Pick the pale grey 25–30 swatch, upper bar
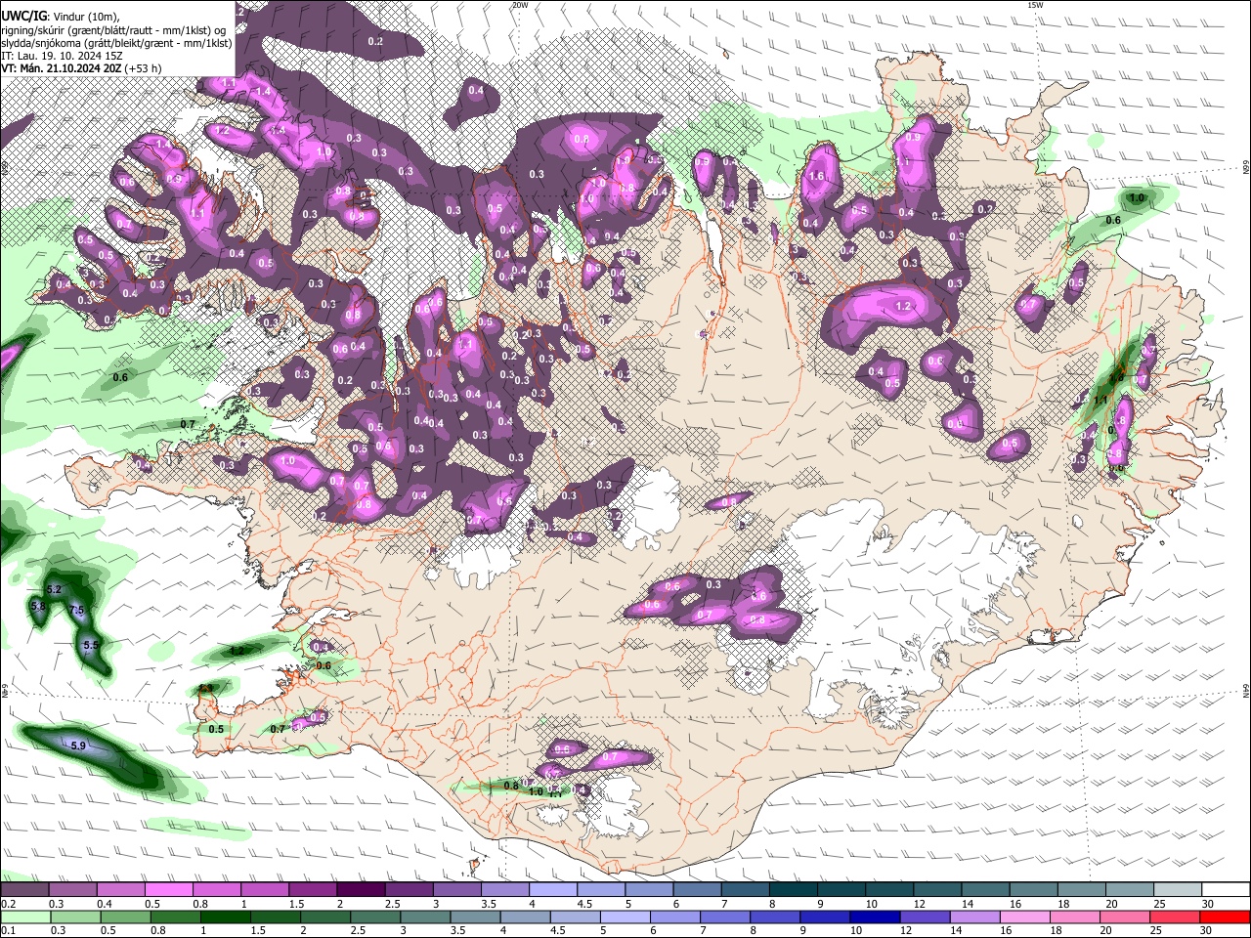This screenshot has width=1251, height=938. pyautogui.click(x=1178, y=890)
